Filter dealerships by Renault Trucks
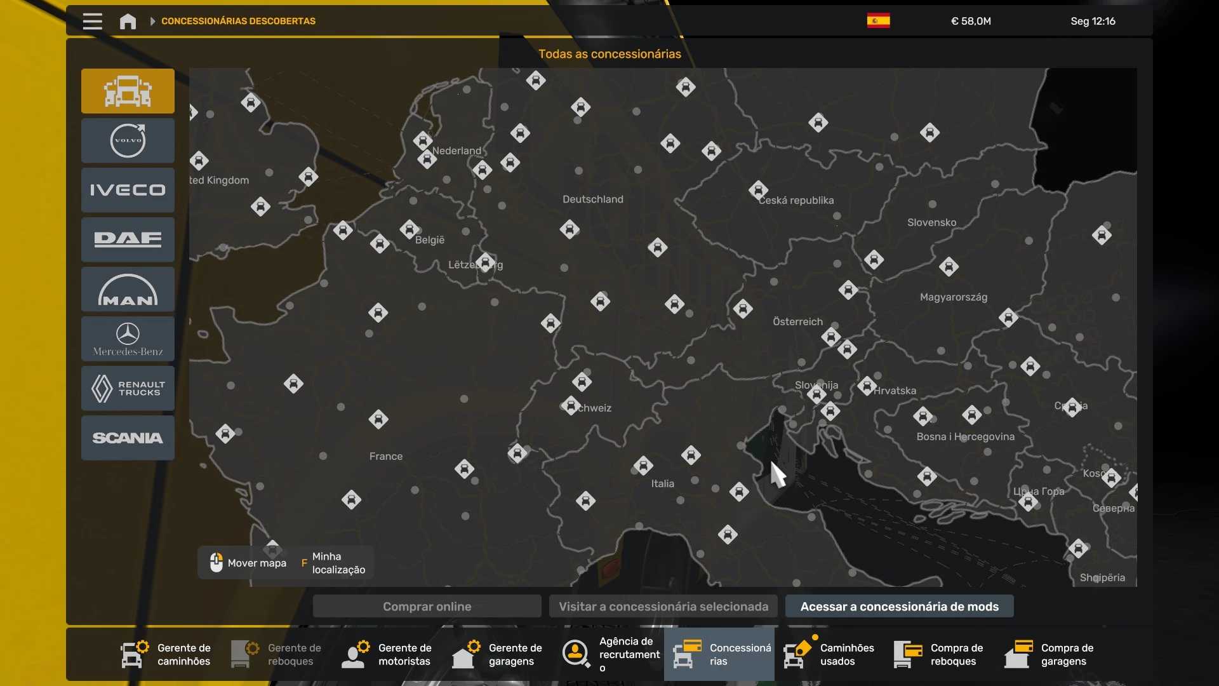 (128, 388)
